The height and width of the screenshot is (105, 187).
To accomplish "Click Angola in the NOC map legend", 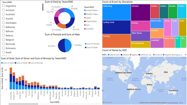I will pos(167,55).
